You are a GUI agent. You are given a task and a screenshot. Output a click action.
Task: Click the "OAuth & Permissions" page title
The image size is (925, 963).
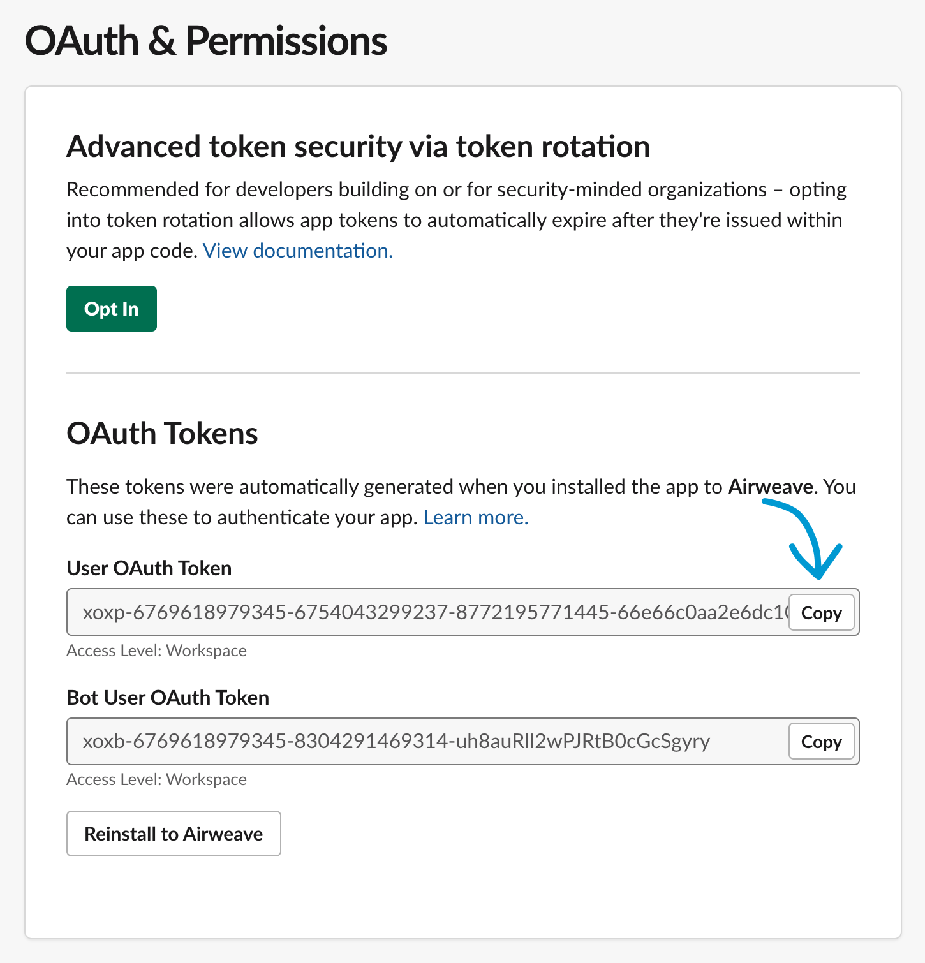tap(205, 40)
